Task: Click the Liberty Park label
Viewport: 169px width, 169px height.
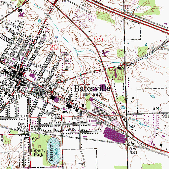Action: tap(38, 152)
